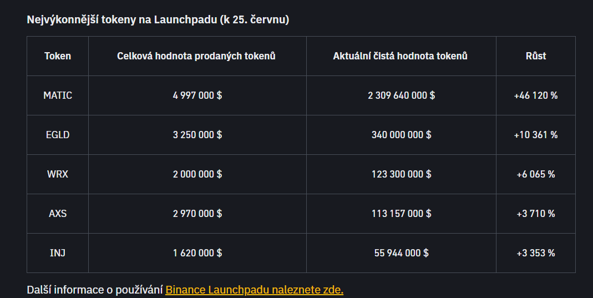This screenshot has width=593, height=298.
Task: Select the MATIC token cell
Action: (58, 95)
